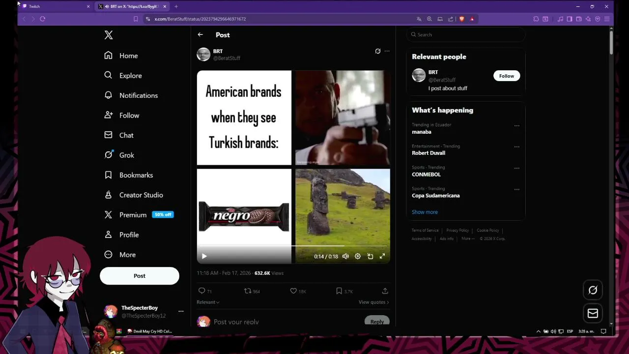Open the browser zoom magnifier icon
The image size is (629, 354).
point(429,19)
